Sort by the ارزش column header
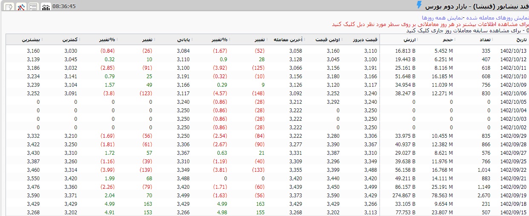Viewport: 529px width, 216px height. click(x=410, y=40)
